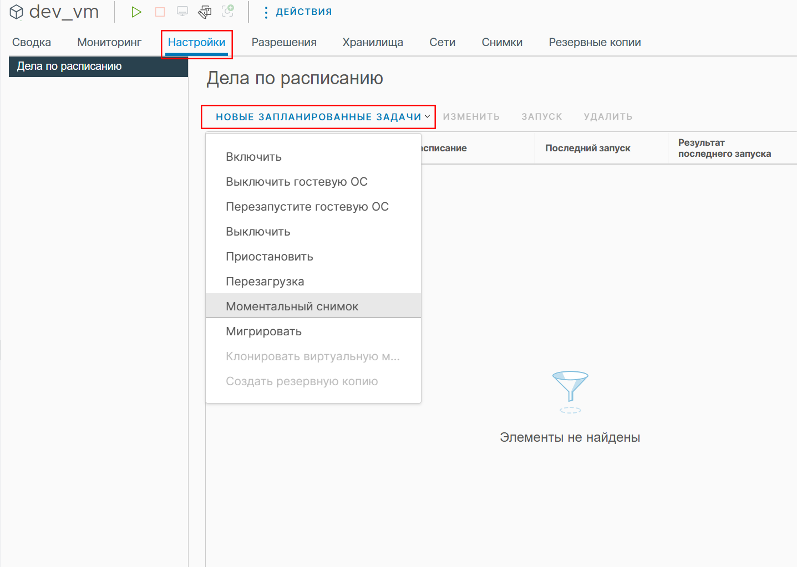
Task: Select Дела по расписанию in sidebar
Action: [98, 67]
